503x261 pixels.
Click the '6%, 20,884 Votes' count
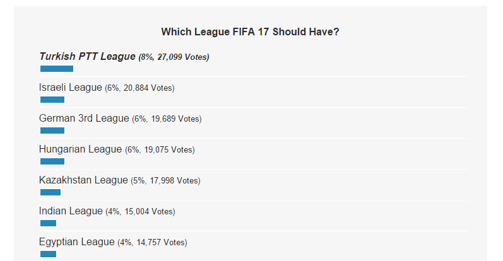coord(139,88)
